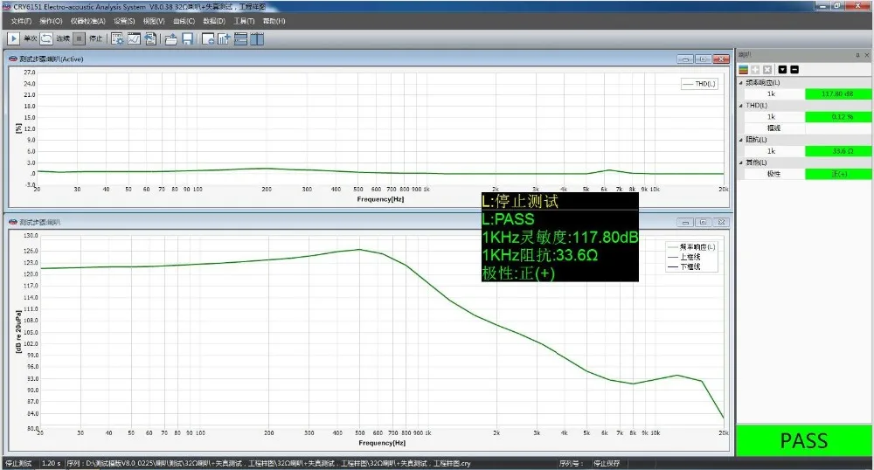
Task: Minimize the lower frequency response window
Action: 685,222
